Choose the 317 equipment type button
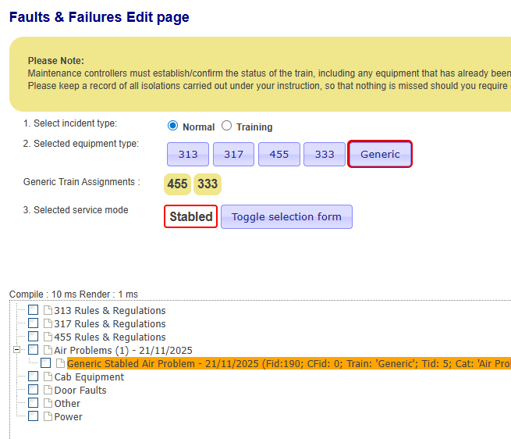 coord(233,155)
